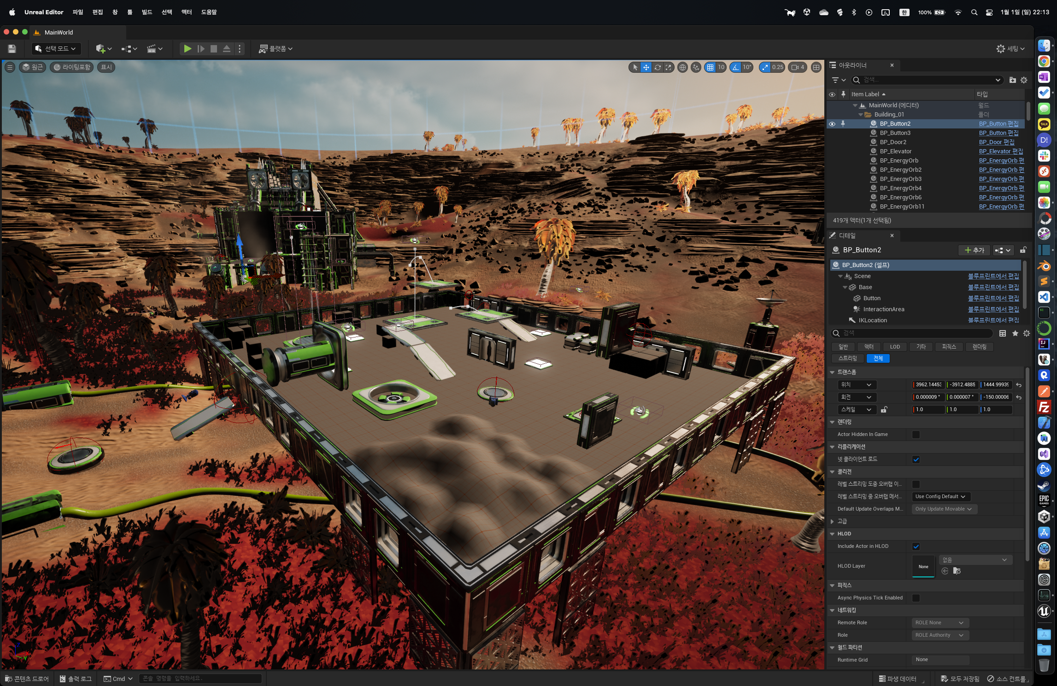Image resolution: width=1057 pixels, height=686 pixels.
Task: Open Use Config Default dropdown
Action: coord(940,496)
